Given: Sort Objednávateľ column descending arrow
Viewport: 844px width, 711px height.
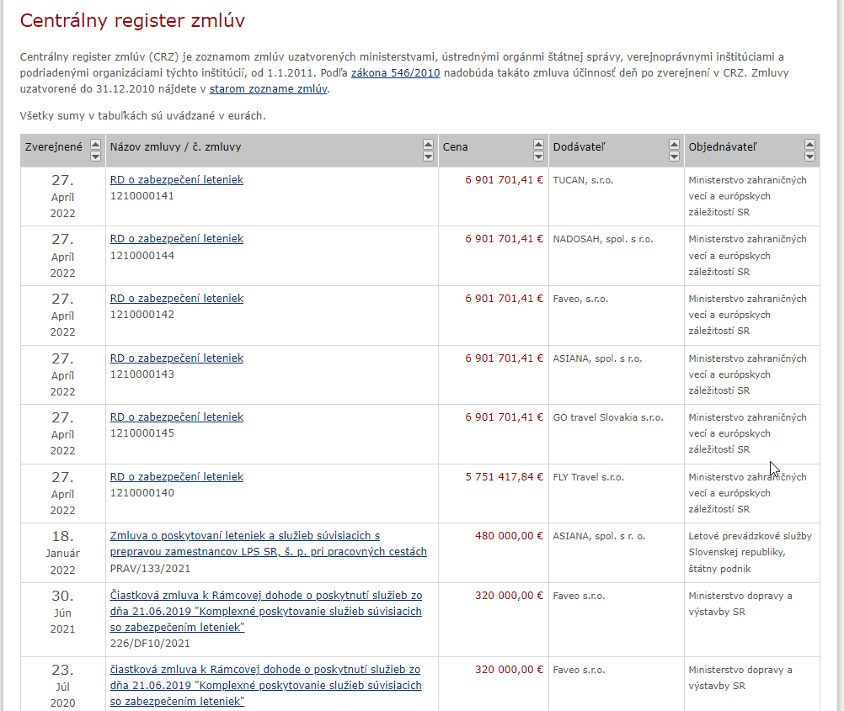Looking at the screenshot, I should [809, 156].
